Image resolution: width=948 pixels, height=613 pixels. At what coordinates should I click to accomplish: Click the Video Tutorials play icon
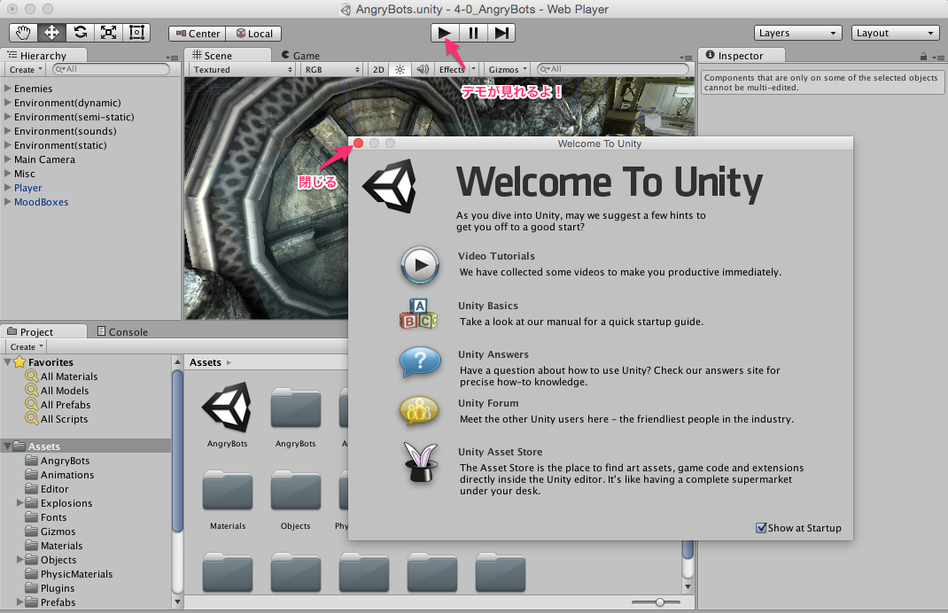419,264
